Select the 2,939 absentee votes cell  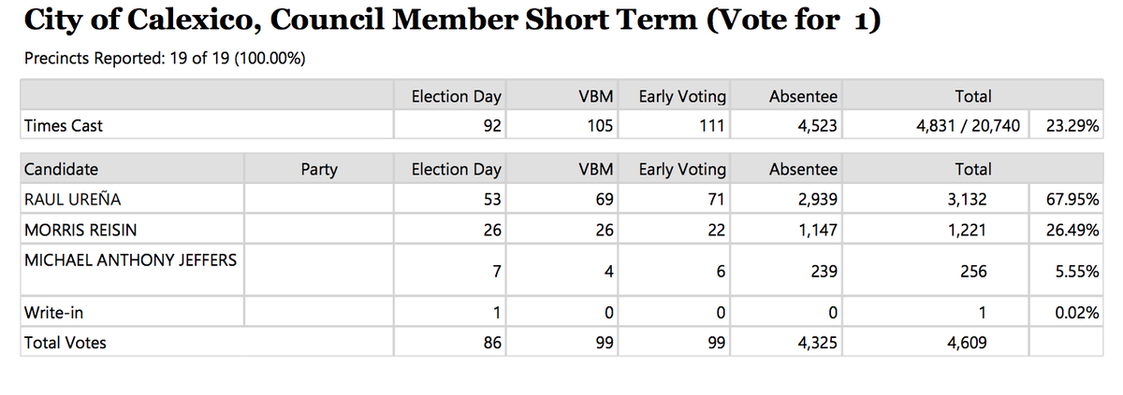point(816,198)
